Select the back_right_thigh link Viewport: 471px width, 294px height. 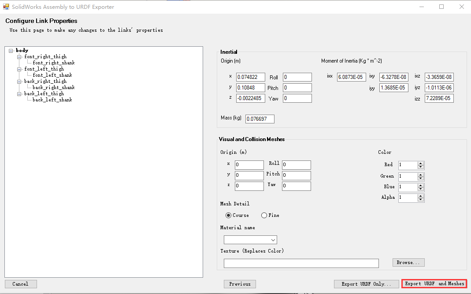pos(45,81)
